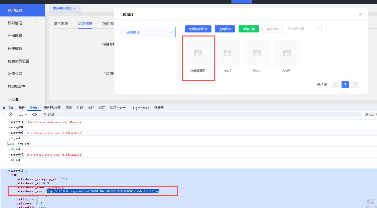Click the DevTools inspect element picker icon
Image resolution: width=377 pixels, height=208 pixels.
click(x=4, y=108)
